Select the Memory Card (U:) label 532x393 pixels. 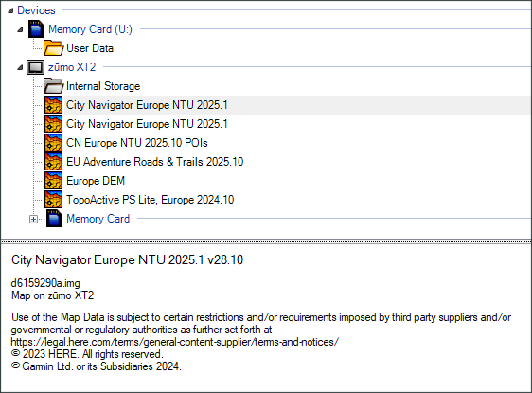(90, 29)
